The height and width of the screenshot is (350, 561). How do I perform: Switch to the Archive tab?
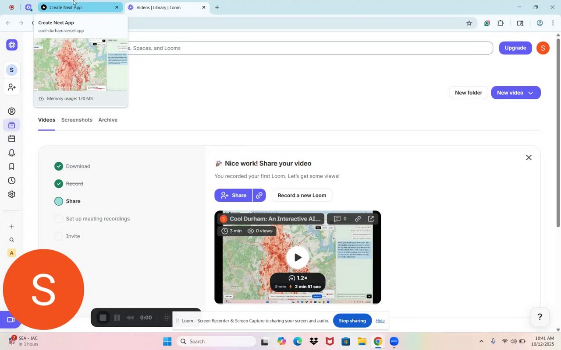click(108, 120)
